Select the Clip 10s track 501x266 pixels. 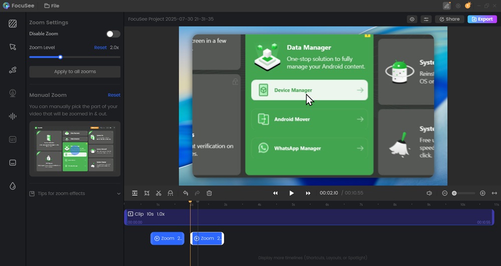click(309, 217)
